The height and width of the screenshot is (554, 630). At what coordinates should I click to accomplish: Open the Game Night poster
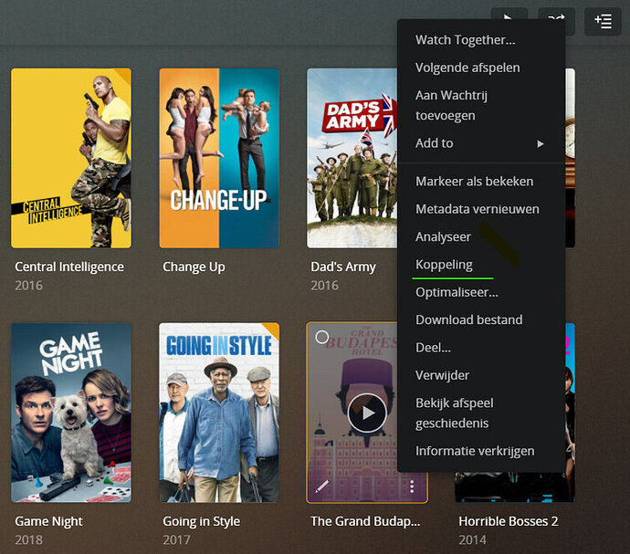[x=71, y=413]
